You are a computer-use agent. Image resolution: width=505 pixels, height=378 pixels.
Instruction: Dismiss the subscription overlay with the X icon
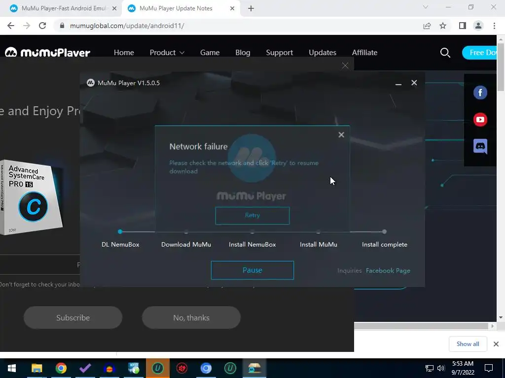[345, 65]
